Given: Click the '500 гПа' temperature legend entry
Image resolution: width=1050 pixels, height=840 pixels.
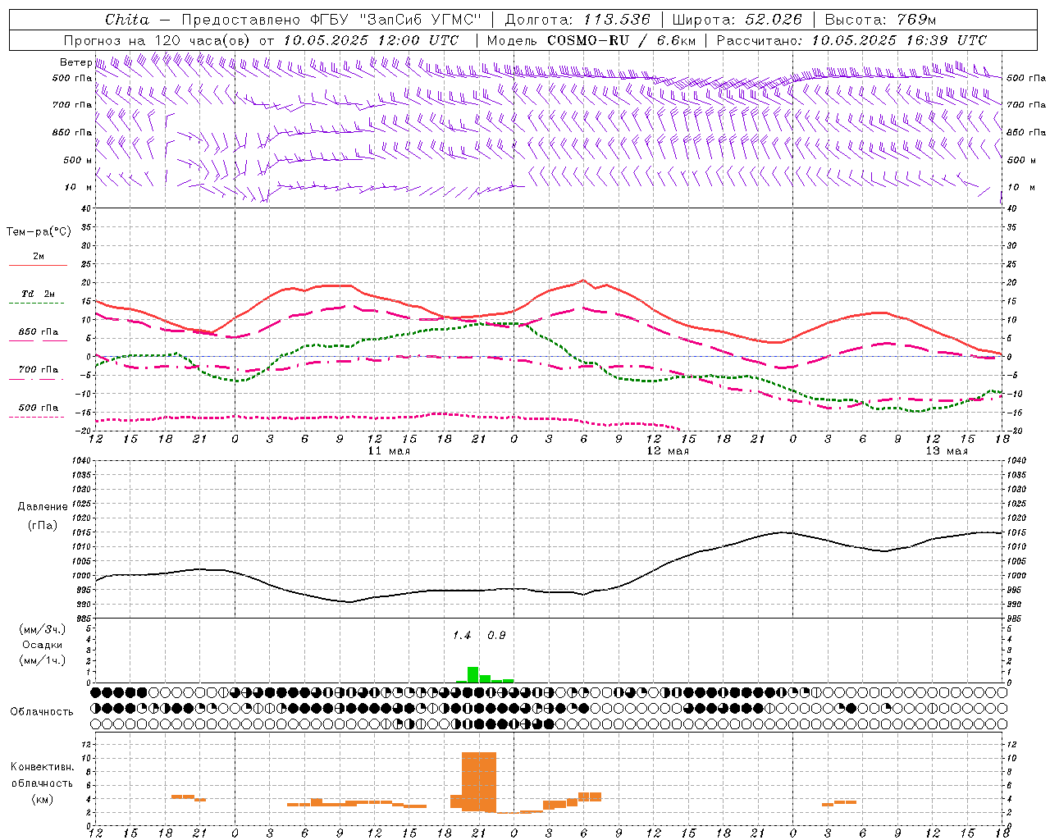Looking at the screenshot, I should (x=39, y=408).
